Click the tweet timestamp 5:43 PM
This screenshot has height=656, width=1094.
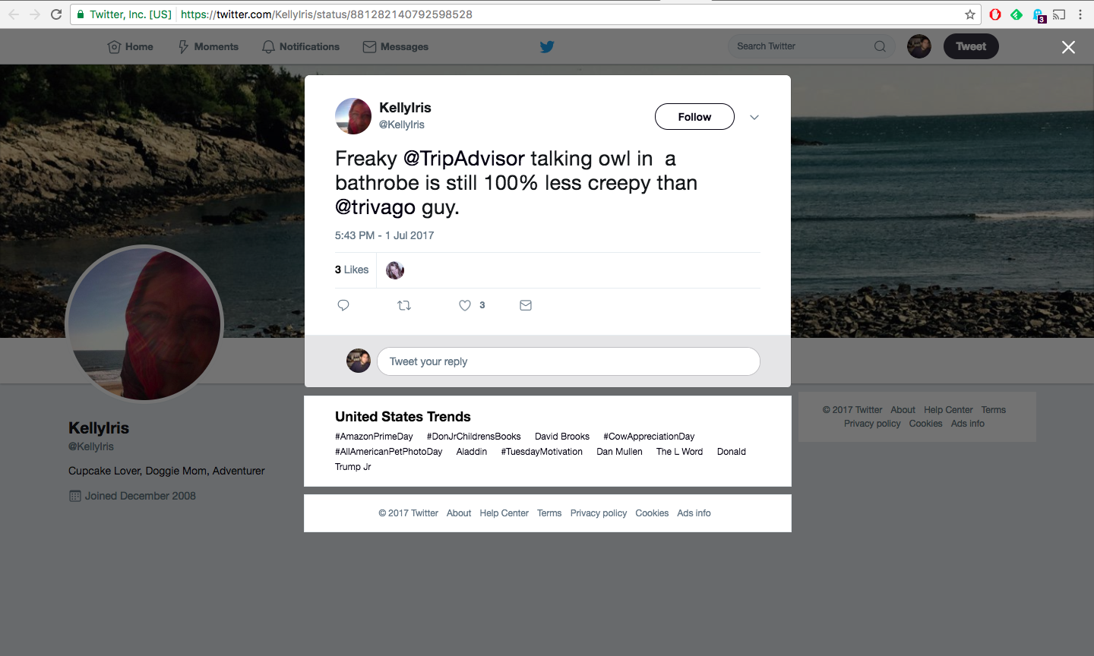click(x=384, y=235)
